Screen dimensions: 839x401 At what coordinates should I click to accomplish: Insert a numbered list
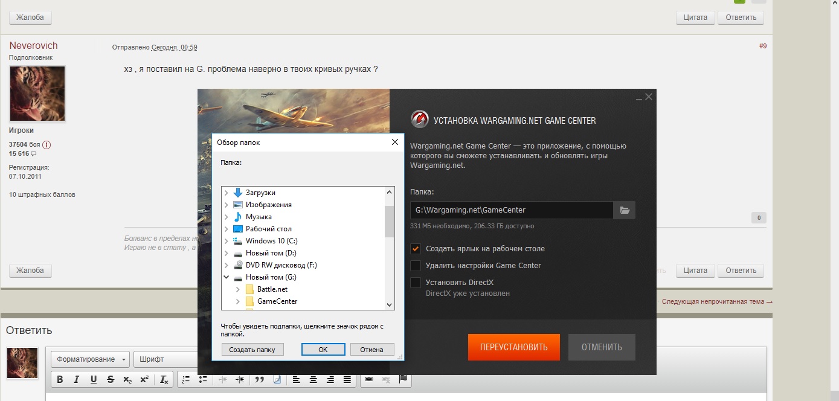pyautogui.click(x=186, y=379)
